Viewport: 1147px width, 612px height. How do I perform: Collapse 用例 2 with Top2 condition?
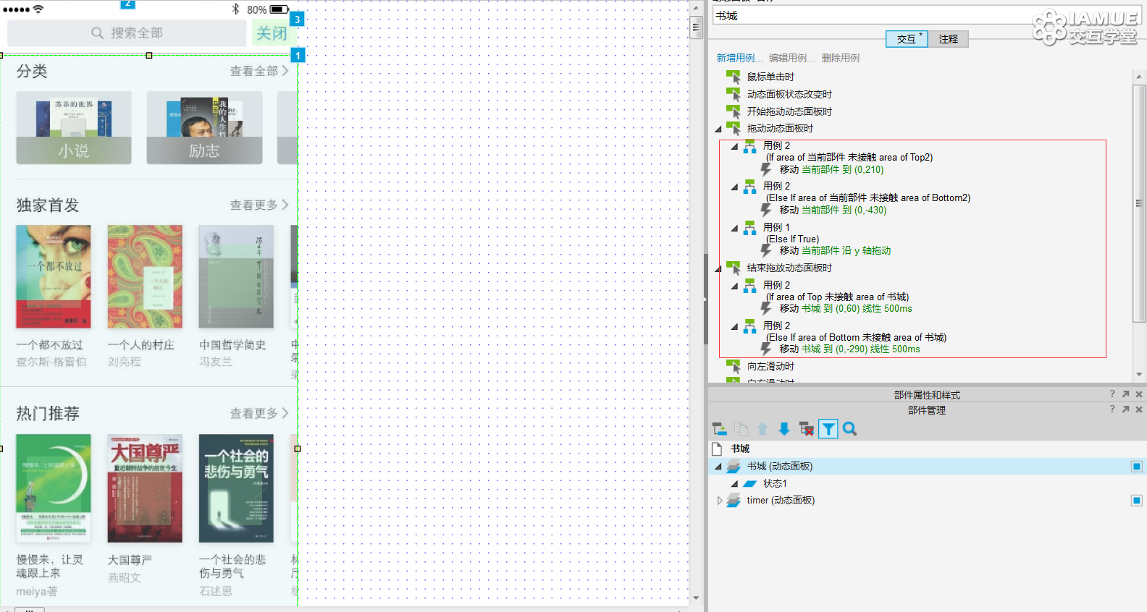coord(734,147)
